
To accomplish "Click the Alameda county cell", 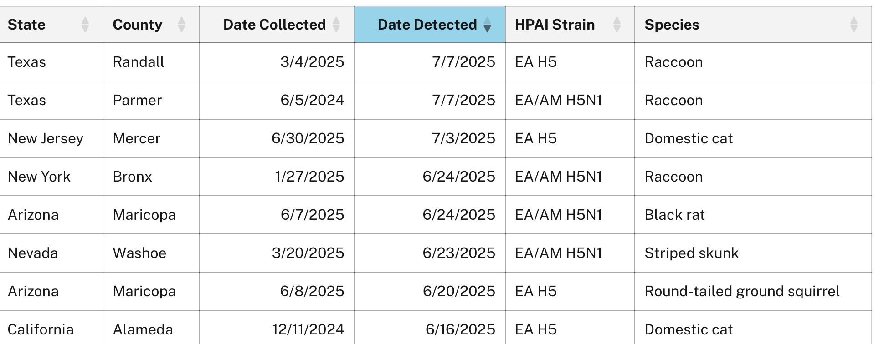I will (x=143, y=329).
